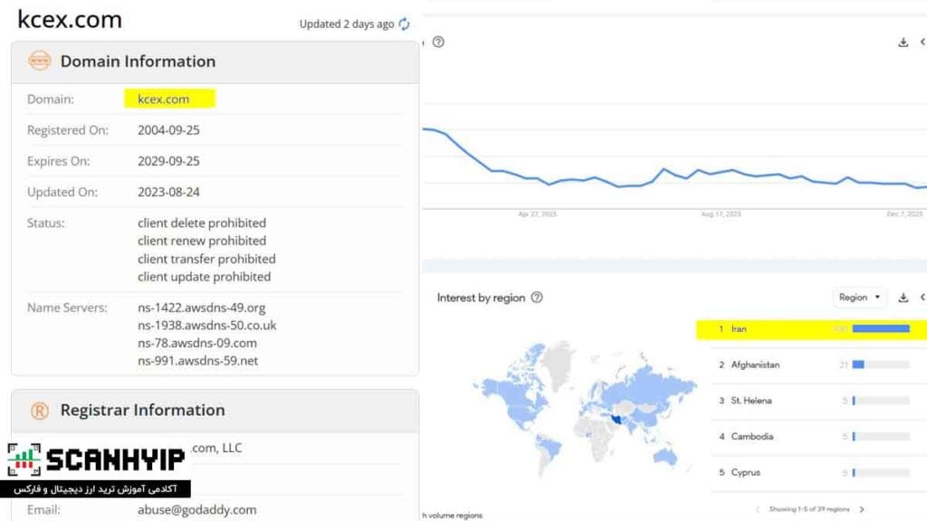Click name server ns-991.awsdns-59.net

point(197,361)
